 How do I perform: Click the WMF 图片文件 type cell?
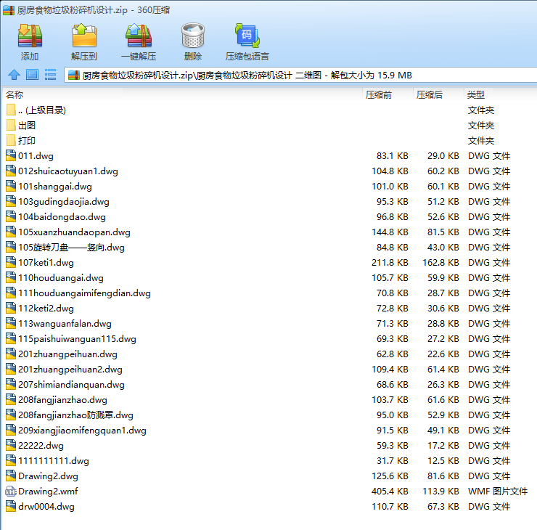[x=498, y=492]
